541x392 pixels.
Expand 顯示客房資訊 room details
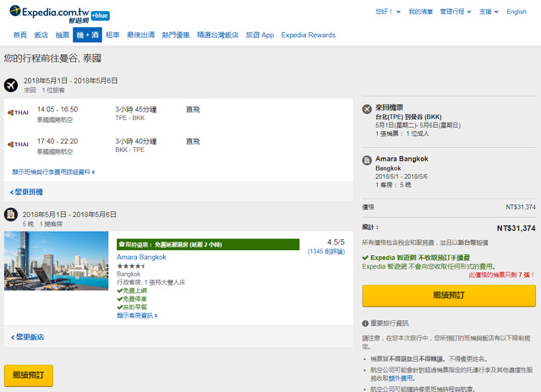(x=137, y=315)
